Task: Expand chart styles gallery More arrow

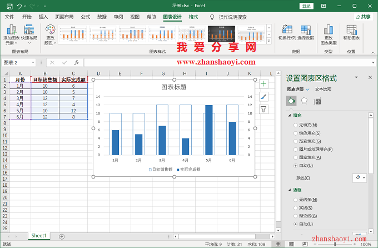Action: point(269,41)
